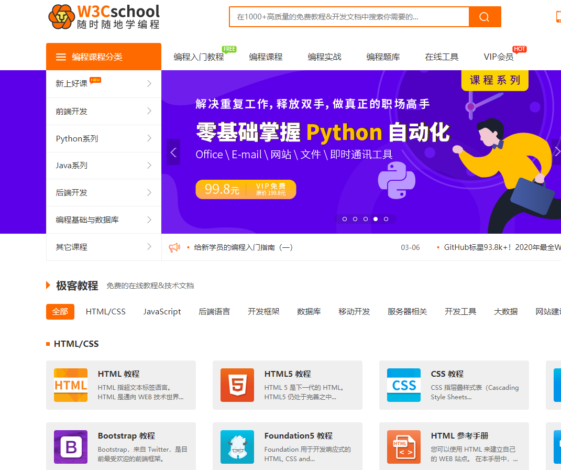Expand the 后端开发 category arrow

149,193
